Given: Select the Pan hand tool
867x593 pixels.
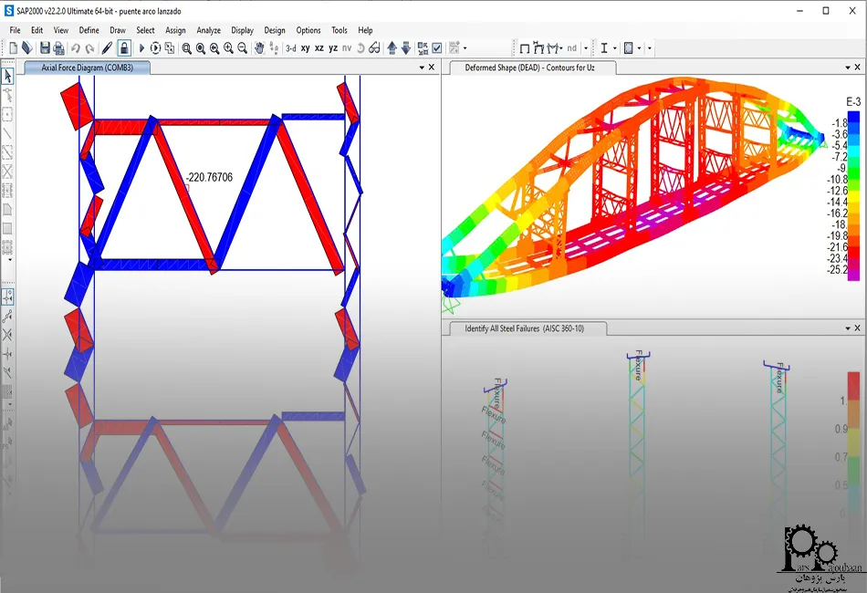Looking at the screenshot, I should [259, 48].
